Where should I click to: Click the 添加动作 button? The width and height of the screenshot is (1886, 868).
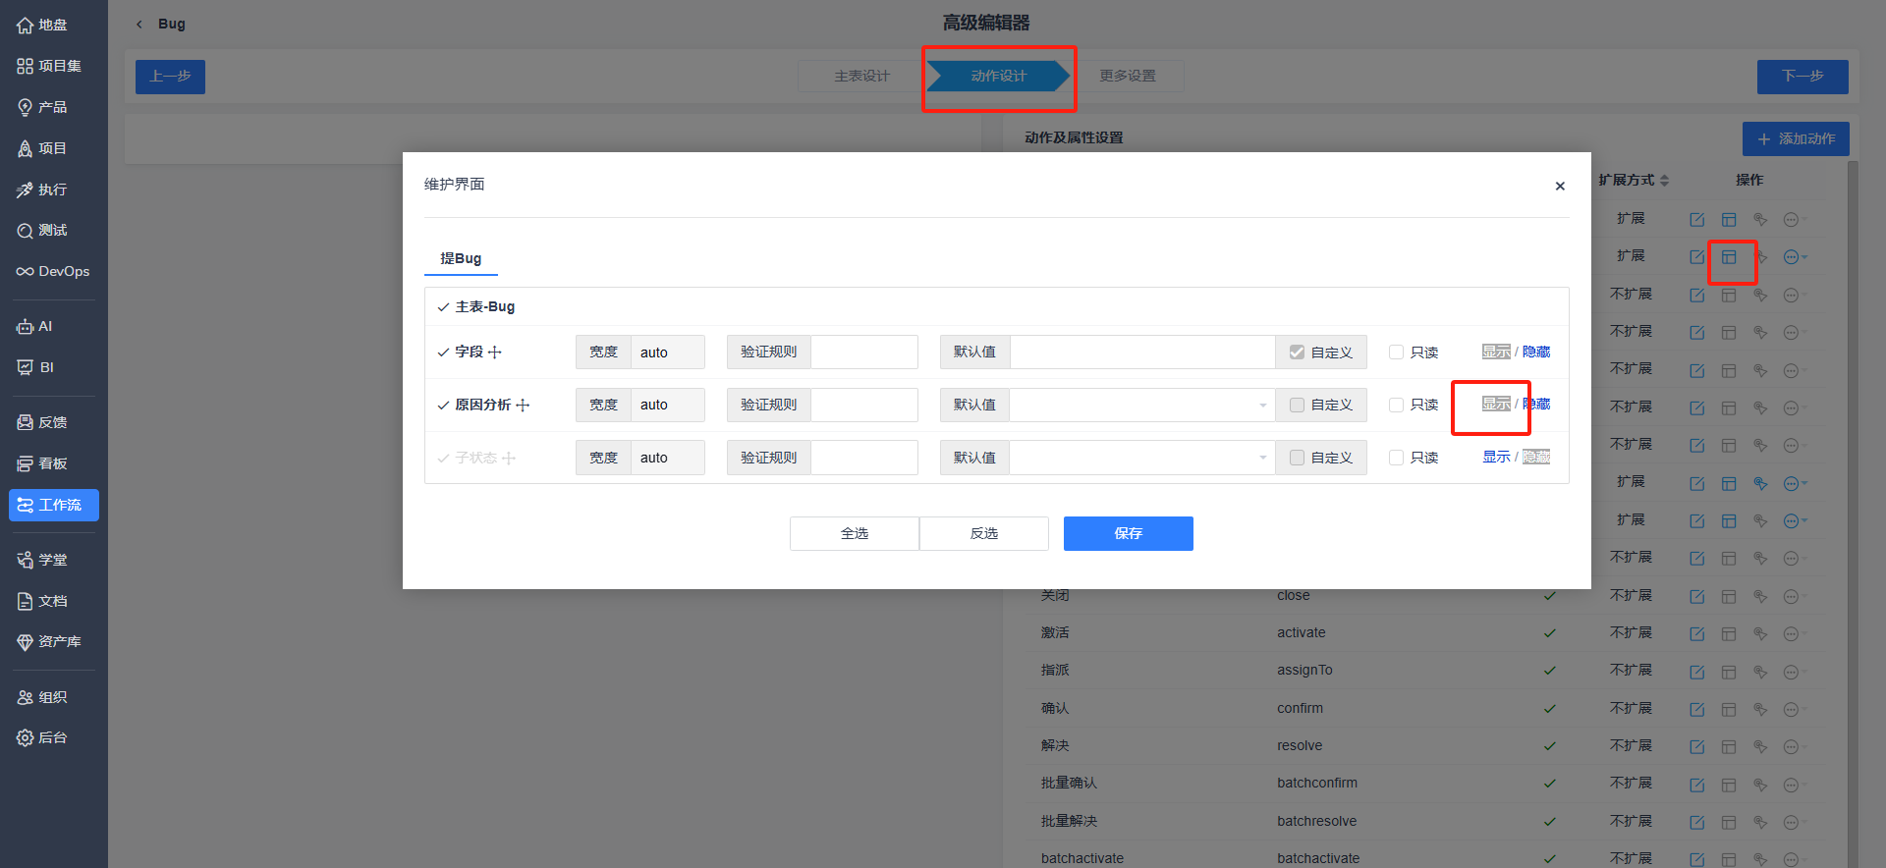pos(1796,138)
